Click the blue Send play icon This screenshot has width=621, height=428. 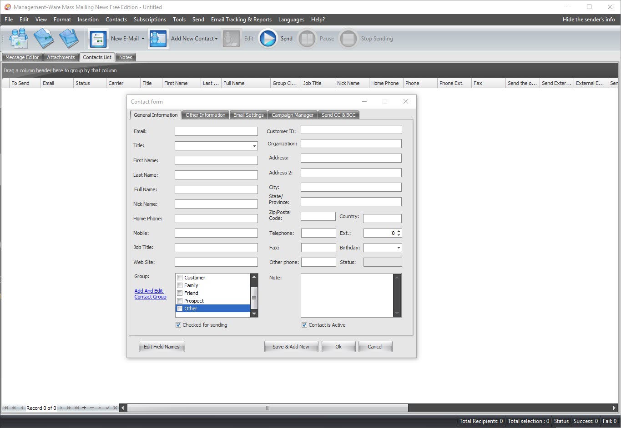[268, 39]
